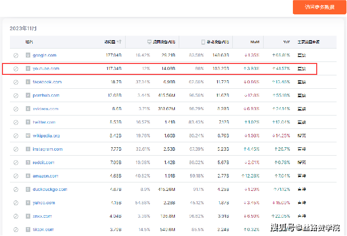Screen dimensions: 347x236
Task: Click the reddit.com favicon letter icon
Action: click(28, 163)
